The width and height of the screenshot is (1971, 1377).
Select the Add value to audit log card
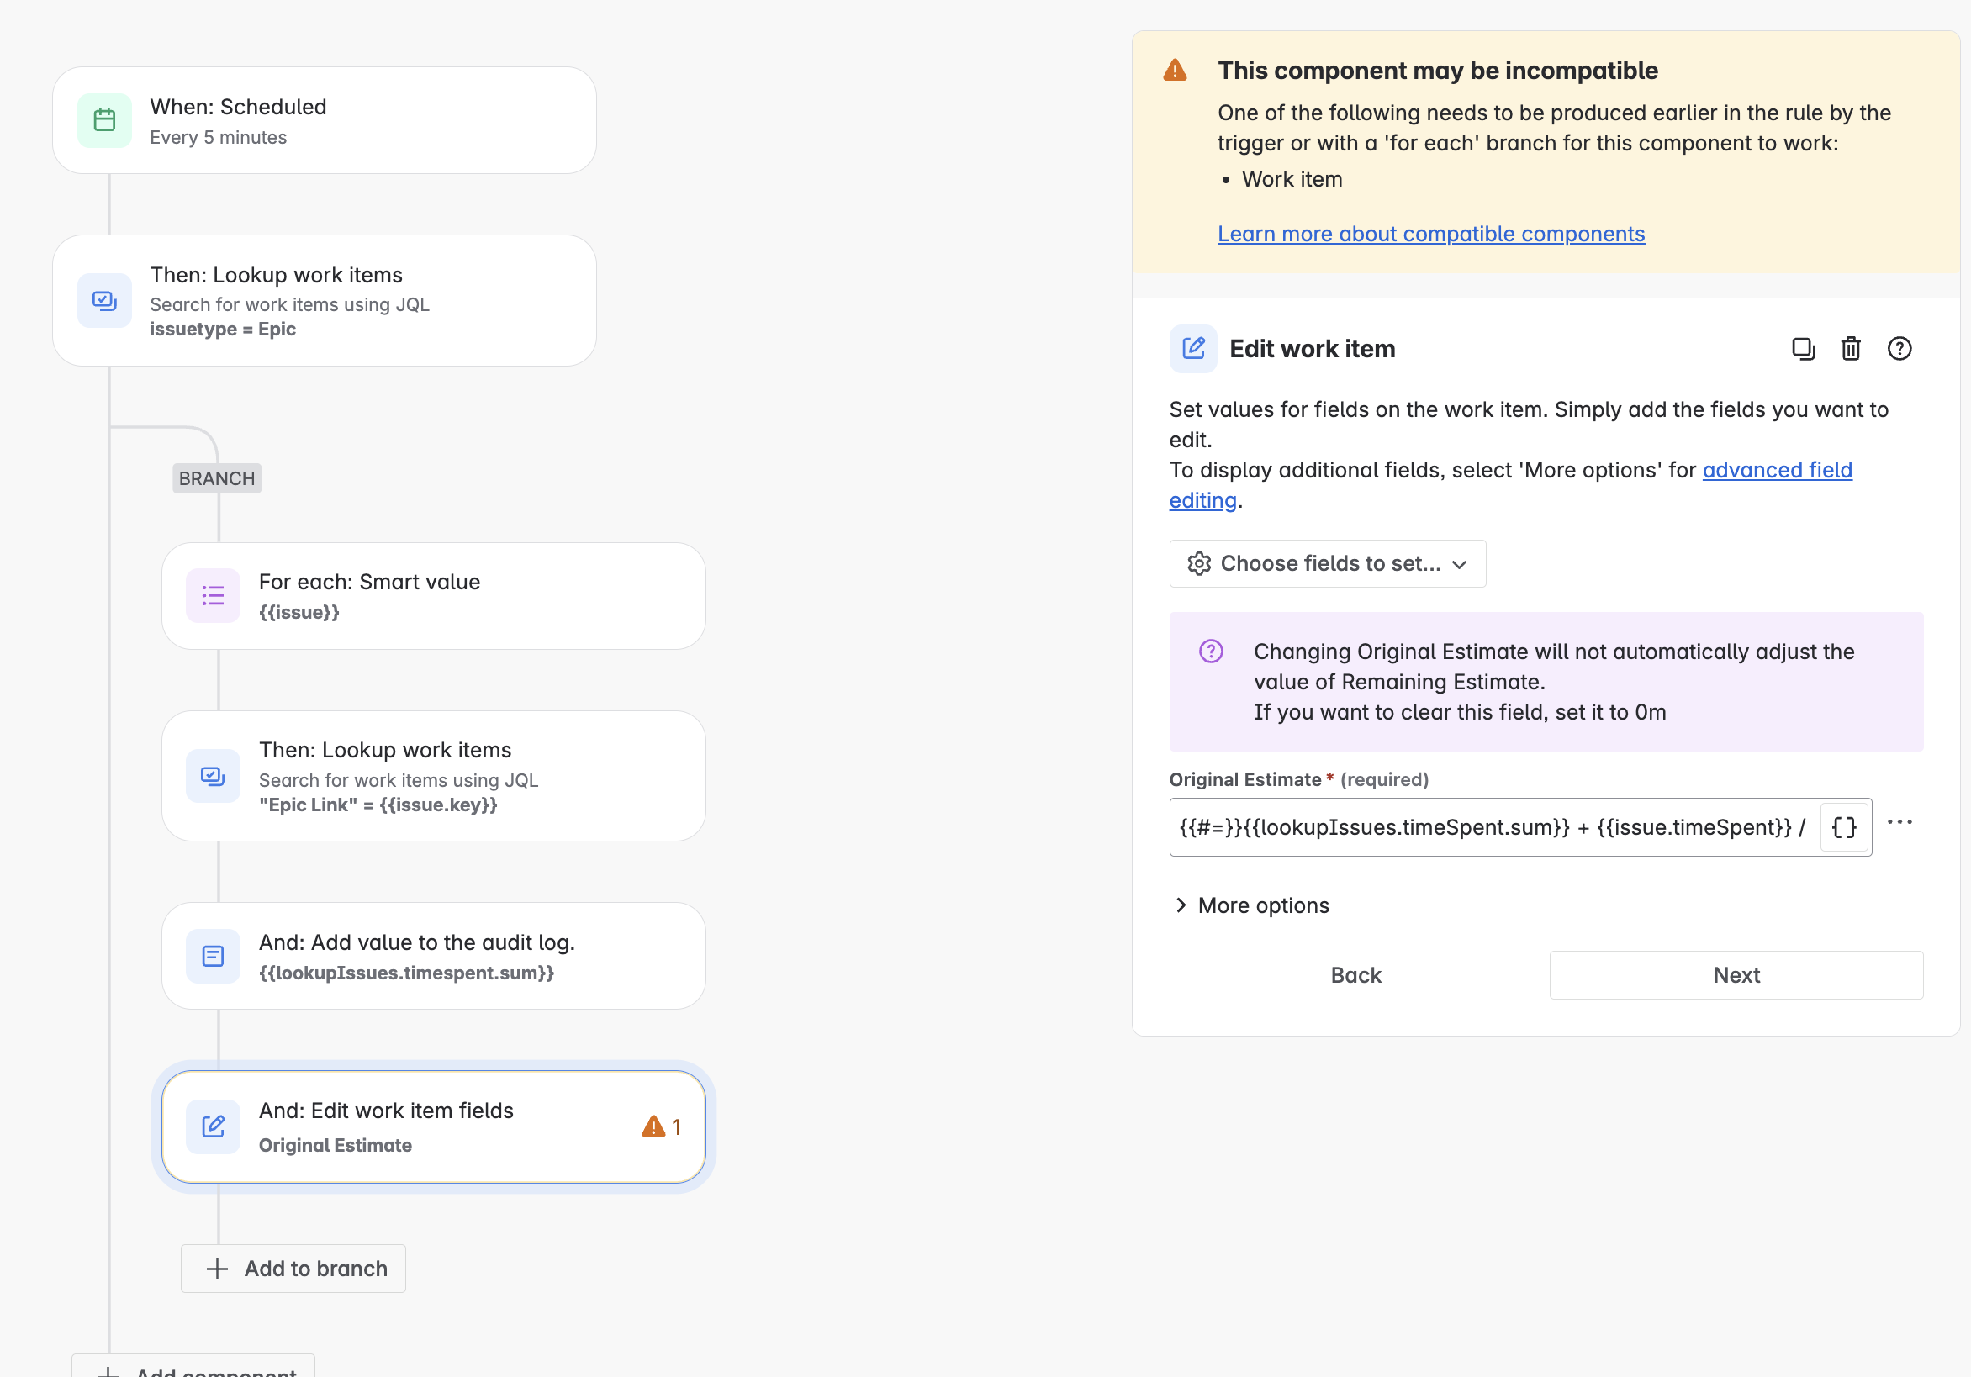(434, 957)
